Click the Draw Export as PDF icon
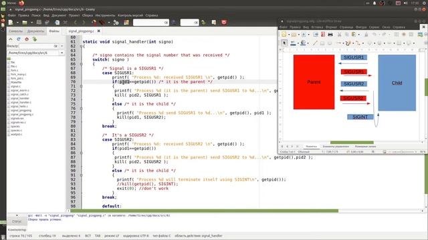Image resolution: width=428 pixels, height=240 pixels. (x=323, y=35)
